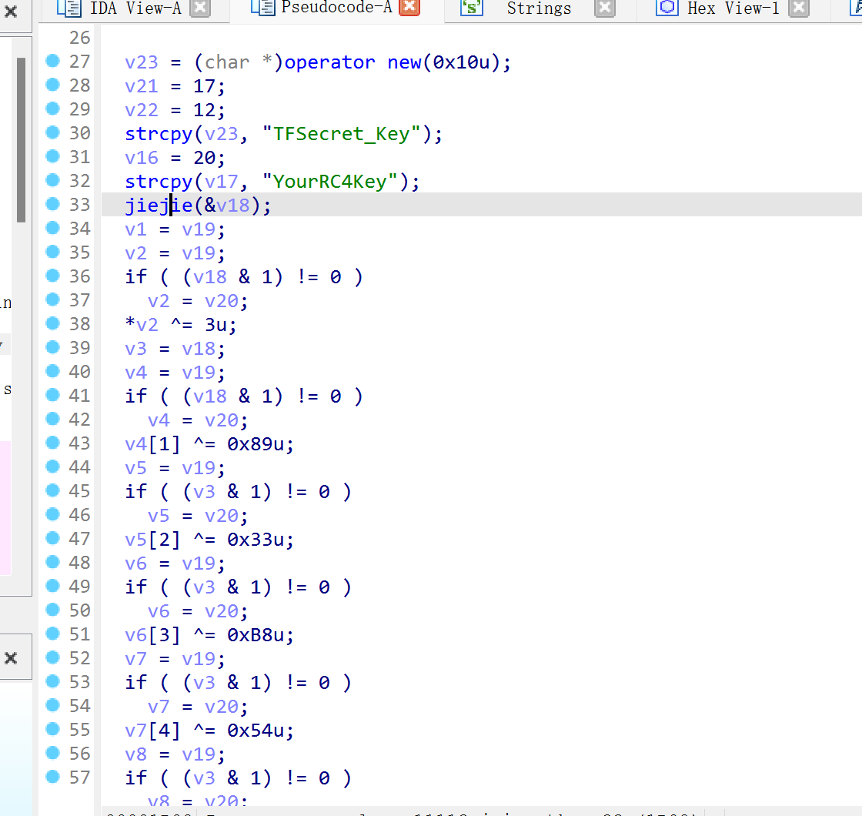862x816 pixels.
Task: Click the Strings tab icon
Action: 471,8
